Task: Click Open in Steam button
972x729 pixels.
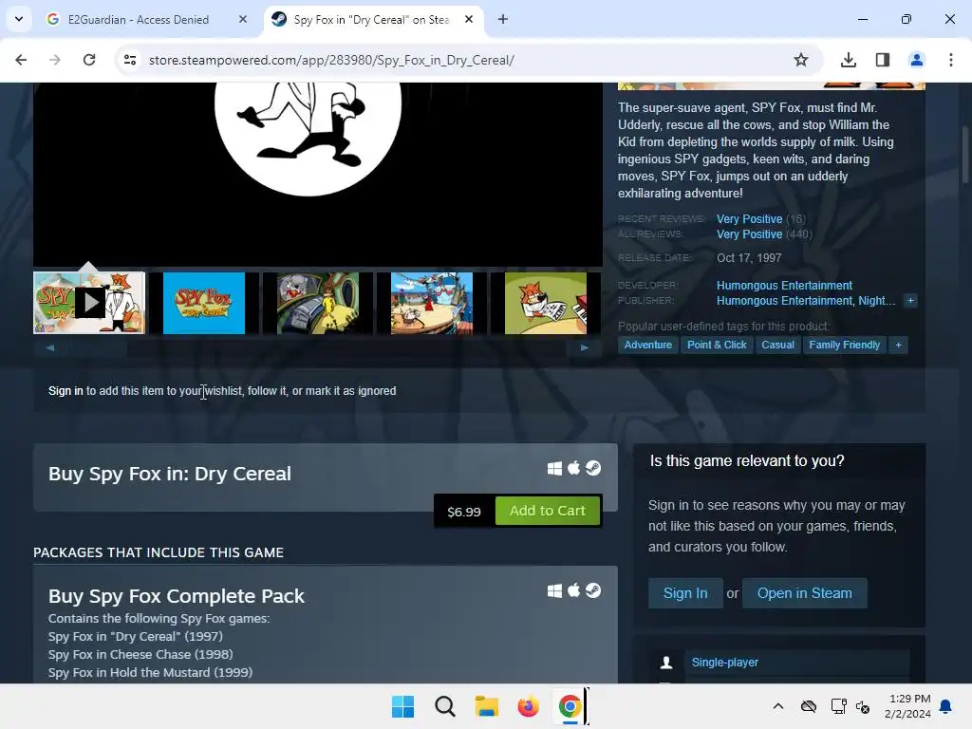Action: [x=805, y=593]
